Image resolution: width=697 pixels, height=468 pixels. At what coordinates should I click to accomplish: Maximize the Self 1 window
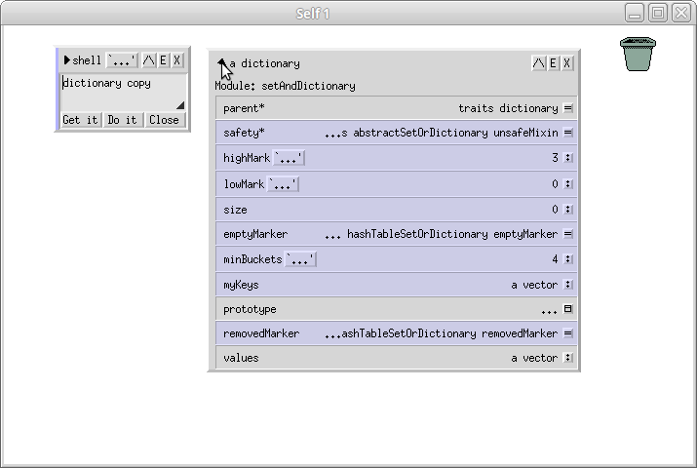click(x=658, y=13)
